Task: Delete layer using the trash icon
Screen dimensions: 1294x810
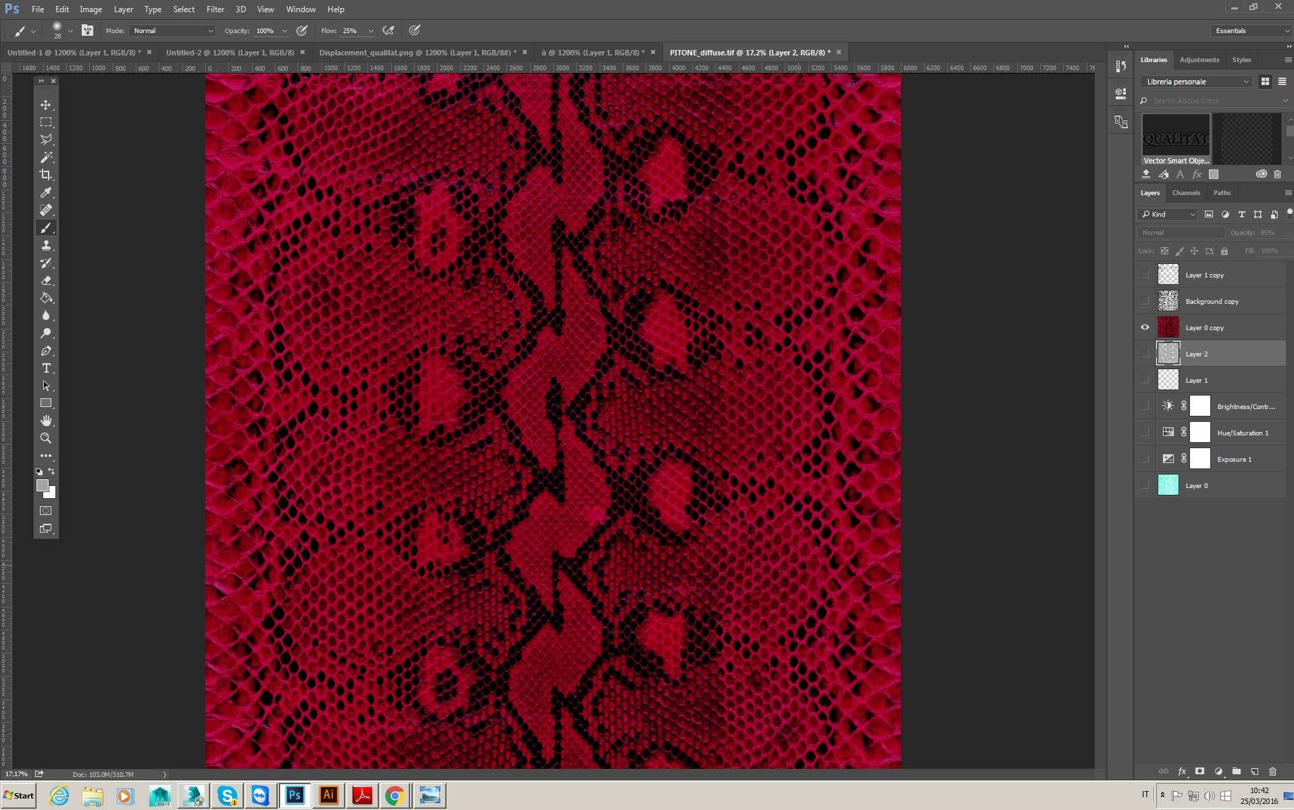Action: [1272, 772]
